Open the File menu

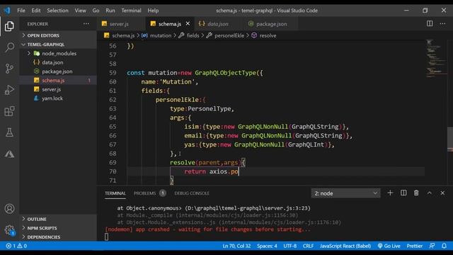point(21,11)
